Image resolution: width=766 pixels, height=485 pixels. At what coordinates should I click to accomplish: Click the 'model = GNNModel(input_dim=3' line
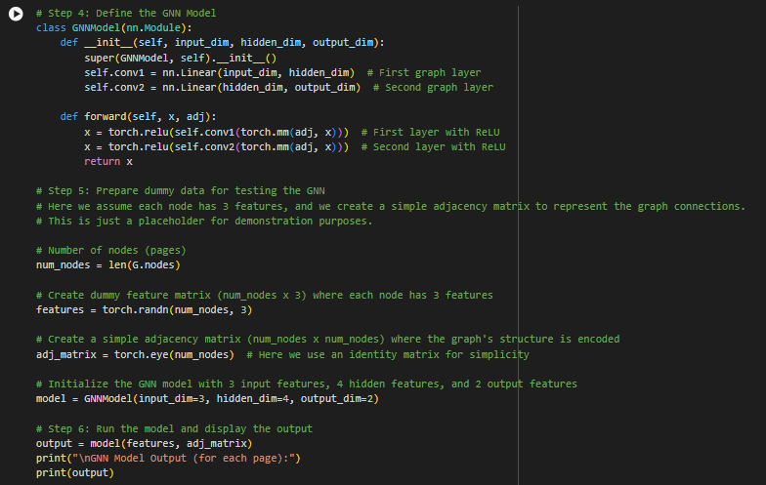click(x=207, y=398)
